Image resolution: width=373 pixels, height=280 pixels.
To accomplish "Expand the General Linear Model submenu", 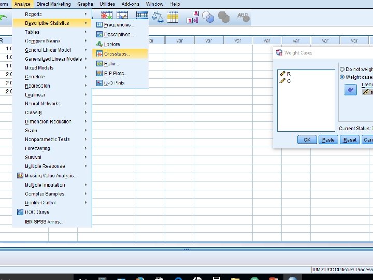I will pos(52,50).
